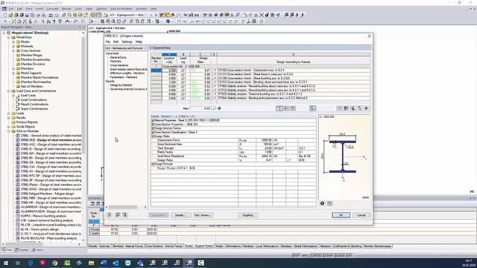
Task: Click the next table icon in STEEL EC3 dialog
Action: (124, 215)
